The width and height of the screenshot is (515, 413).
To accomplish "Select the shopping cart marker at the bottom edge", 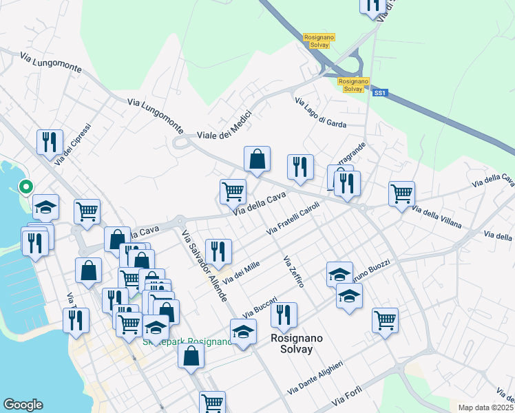I will (x=212, y=402).
